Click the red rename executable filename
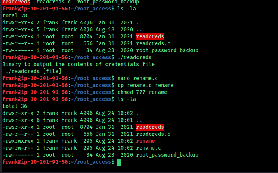 point(145,141)
